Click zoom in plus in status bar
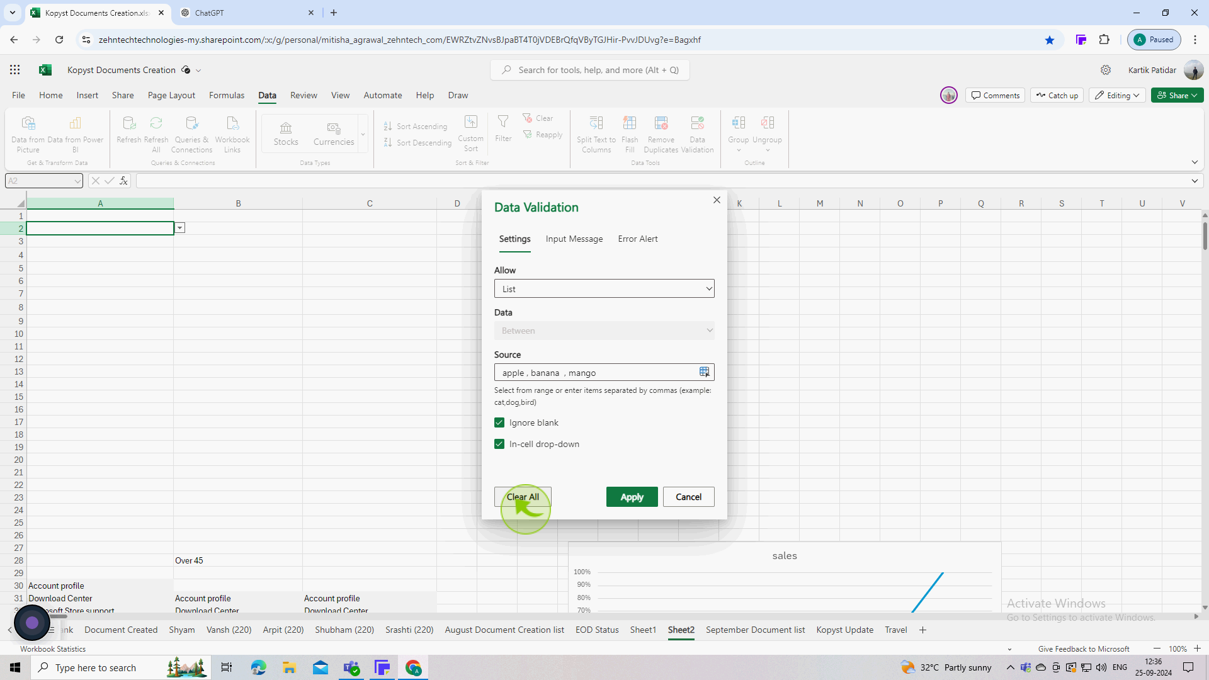This screenshot has width=1209, height=680. (1197, 649)
